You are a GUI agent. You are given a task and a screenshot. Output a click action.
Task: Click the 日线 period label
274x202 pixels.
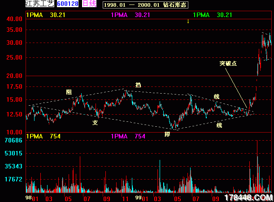pyautogui.click(x=89, y=4)
